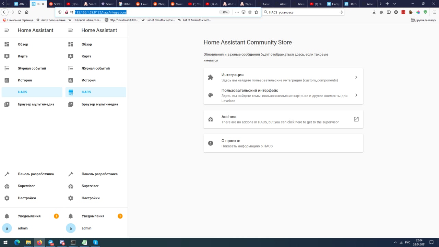The width and height of the screenshot is (439, 247).
Task: Open Настройки in the second sidebar
Action: click(x=96, y=198)
